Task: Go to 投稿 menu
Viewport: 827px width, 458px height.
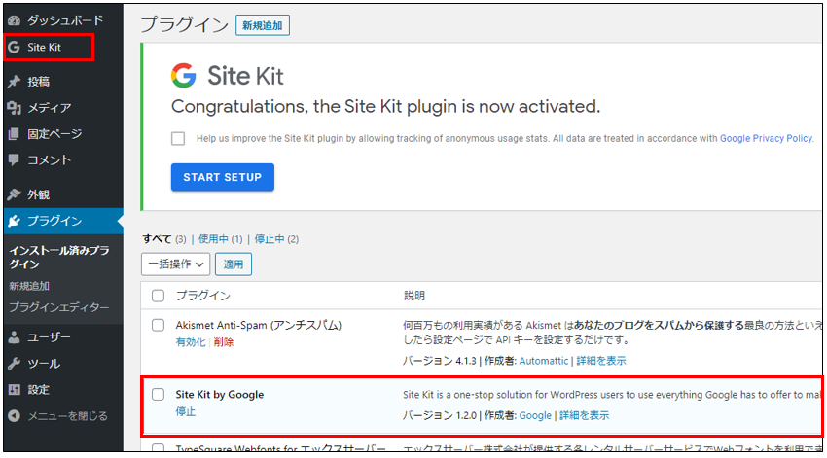Action: [39, 81]
